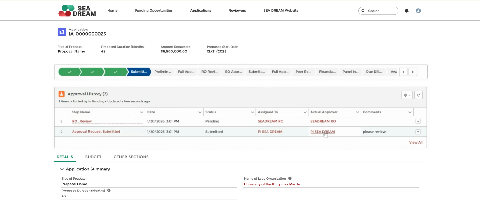
Task: Open SEA DREAM Website nav item
Action: 281,11
